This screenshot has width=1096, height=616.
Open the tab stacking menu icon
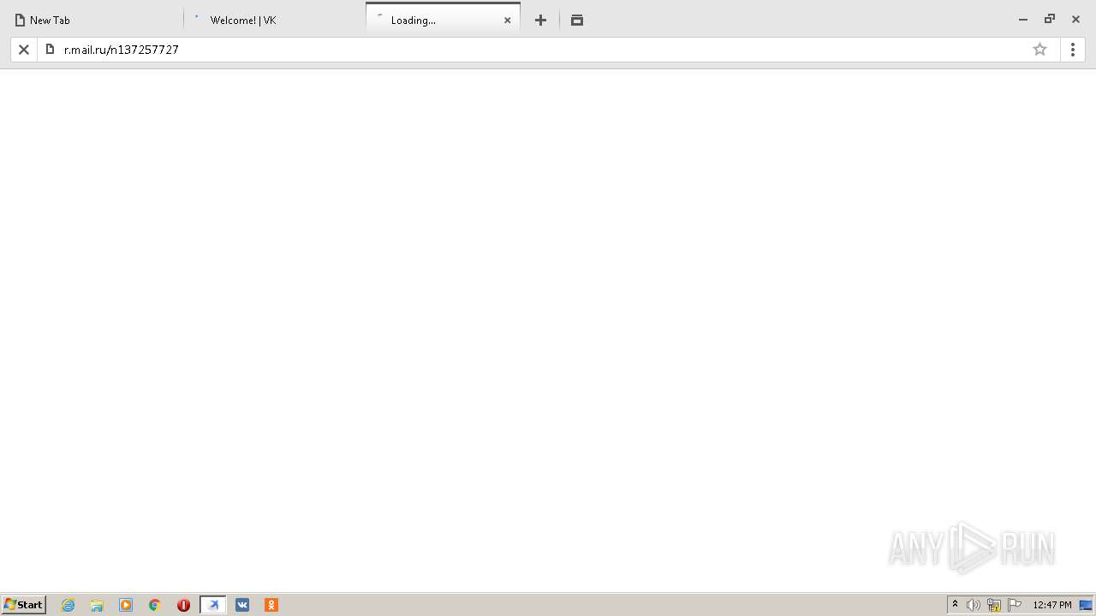(577, 21)
